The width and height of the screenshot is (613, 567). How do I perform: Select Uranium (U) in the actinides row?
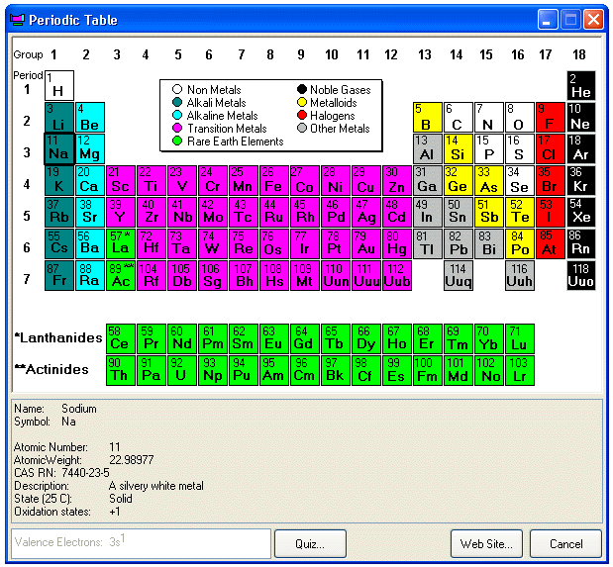(181, 370)
